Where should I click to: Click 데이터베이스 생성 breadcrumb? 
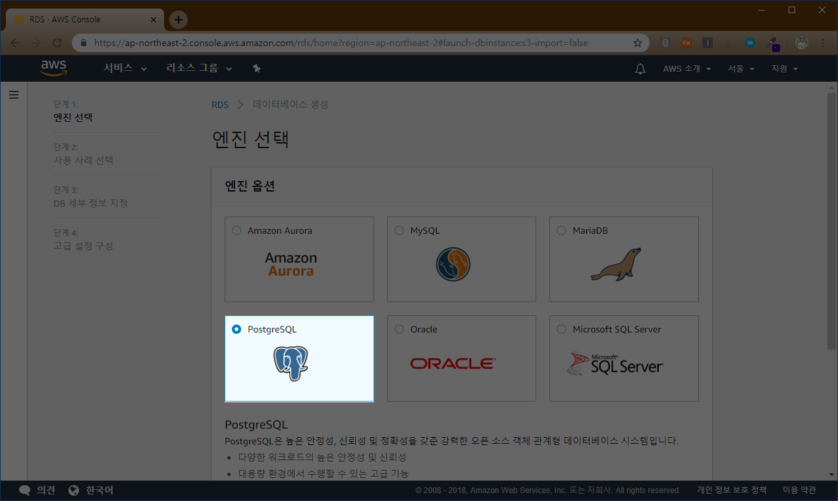pos(291,105)
